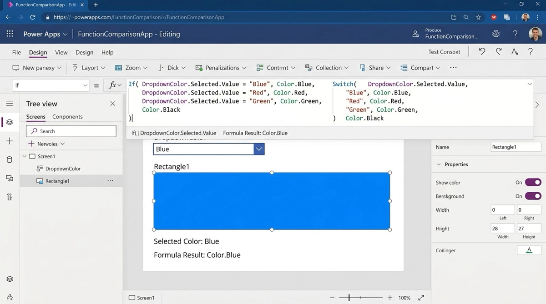The image size is (546, 304).
Task: Click the Test Consort button
Action: click(x=444, y=52)
